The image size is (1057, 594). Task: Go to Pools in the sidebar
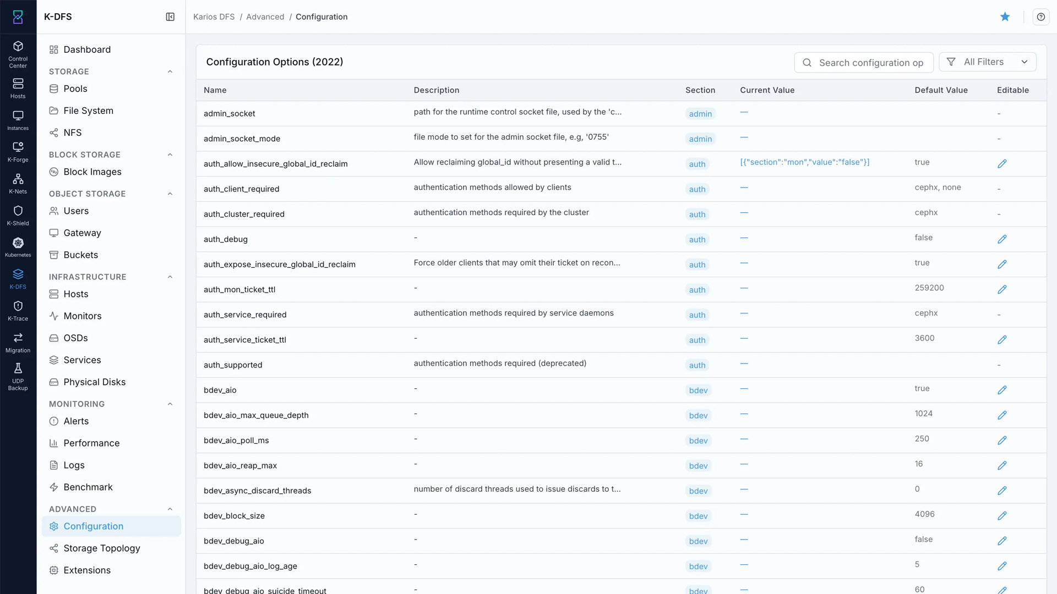[111, 89]
